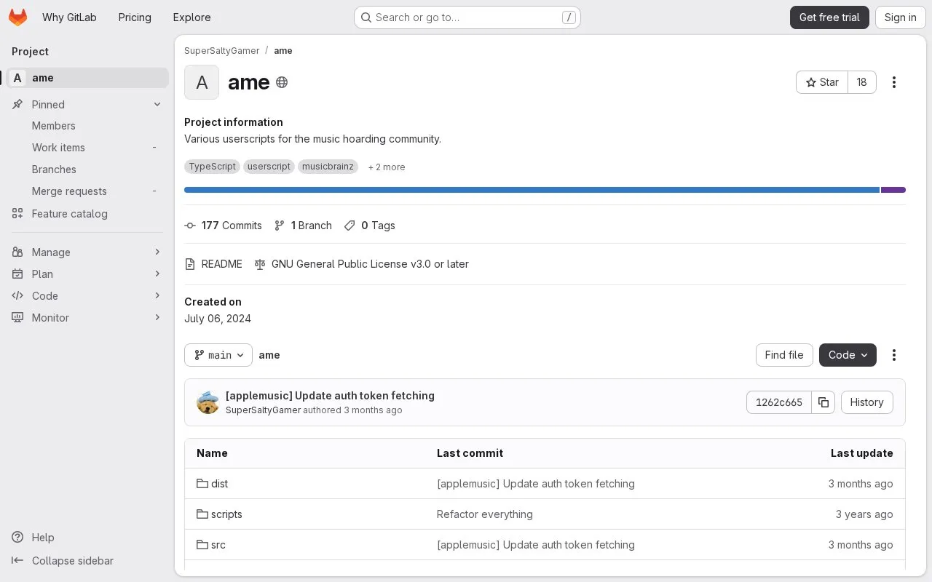Click the 18 stargazers count

[x=862, y=82]
